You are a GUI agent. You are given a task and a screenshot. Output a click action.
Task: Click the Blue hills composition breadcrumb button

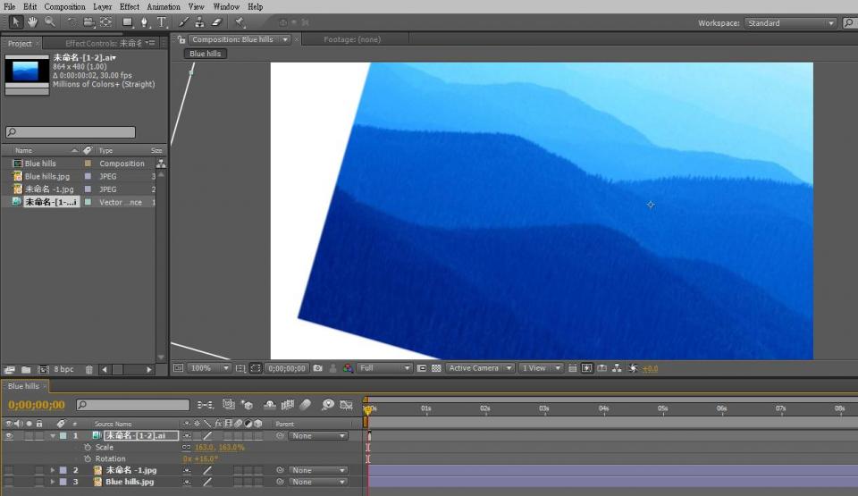point(205,54)
